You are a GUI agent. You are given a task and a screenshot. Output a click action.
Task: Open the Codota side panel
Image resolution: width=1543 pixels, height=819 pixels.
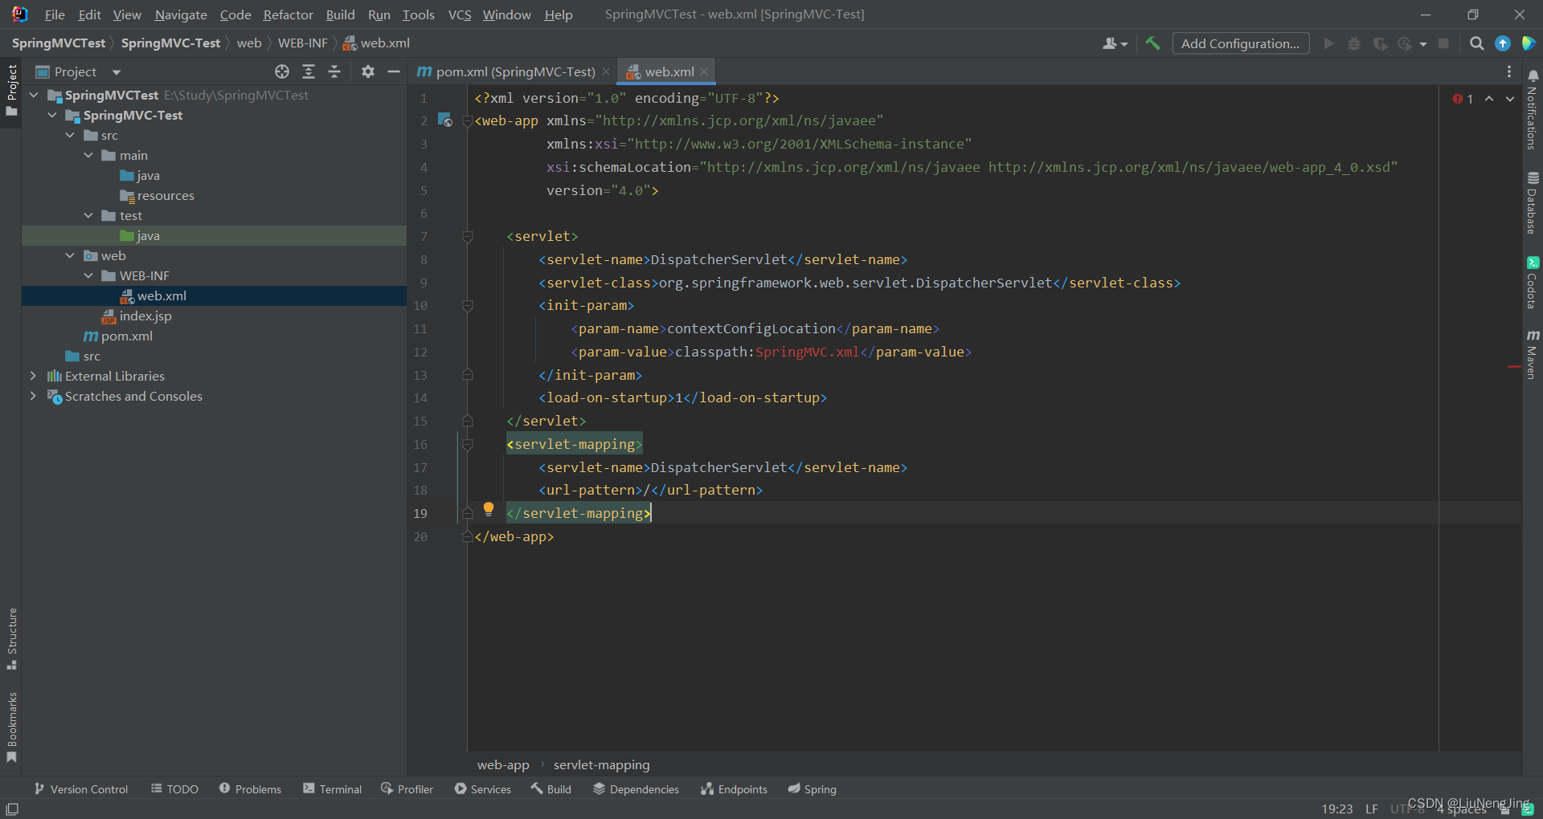pyautogui.click(x=1533, y=283)
